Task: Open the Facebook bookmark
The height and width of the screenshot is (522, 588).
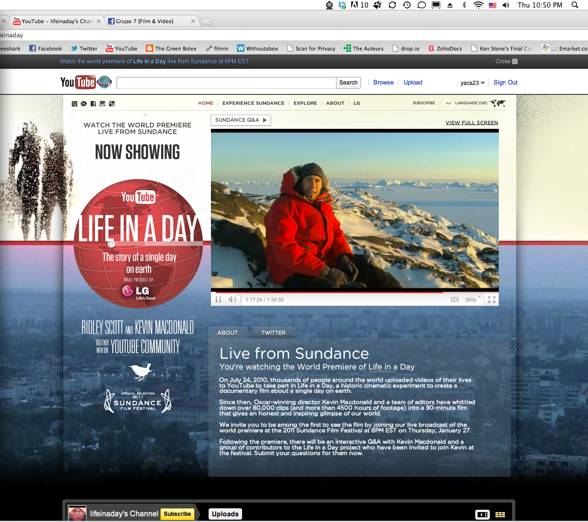Action: pyautogui.click(x=46, y=48)
